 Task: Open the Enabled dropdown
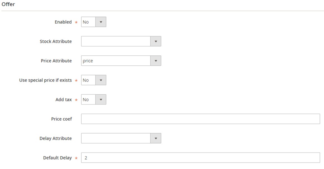(93, 22)
